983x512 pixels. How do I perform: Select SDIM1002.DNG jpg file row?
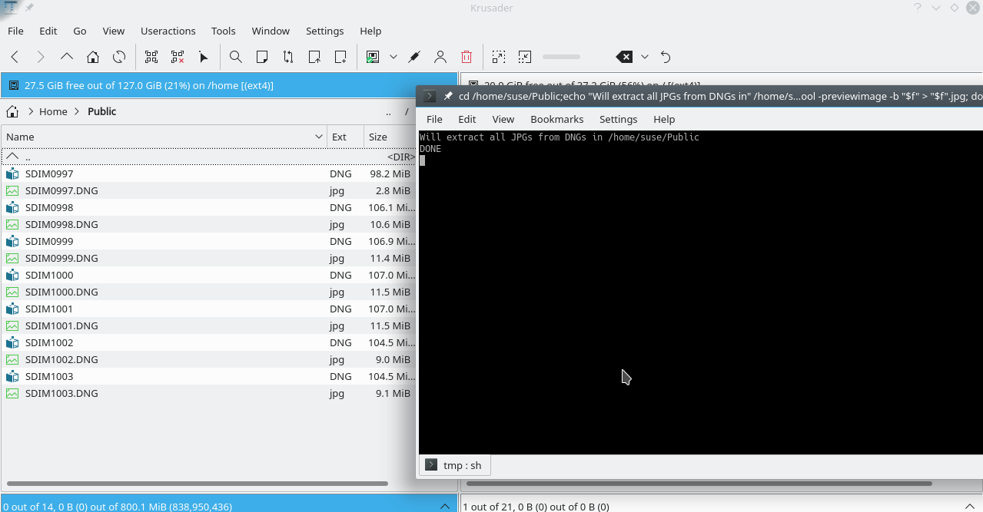(208, 359)
